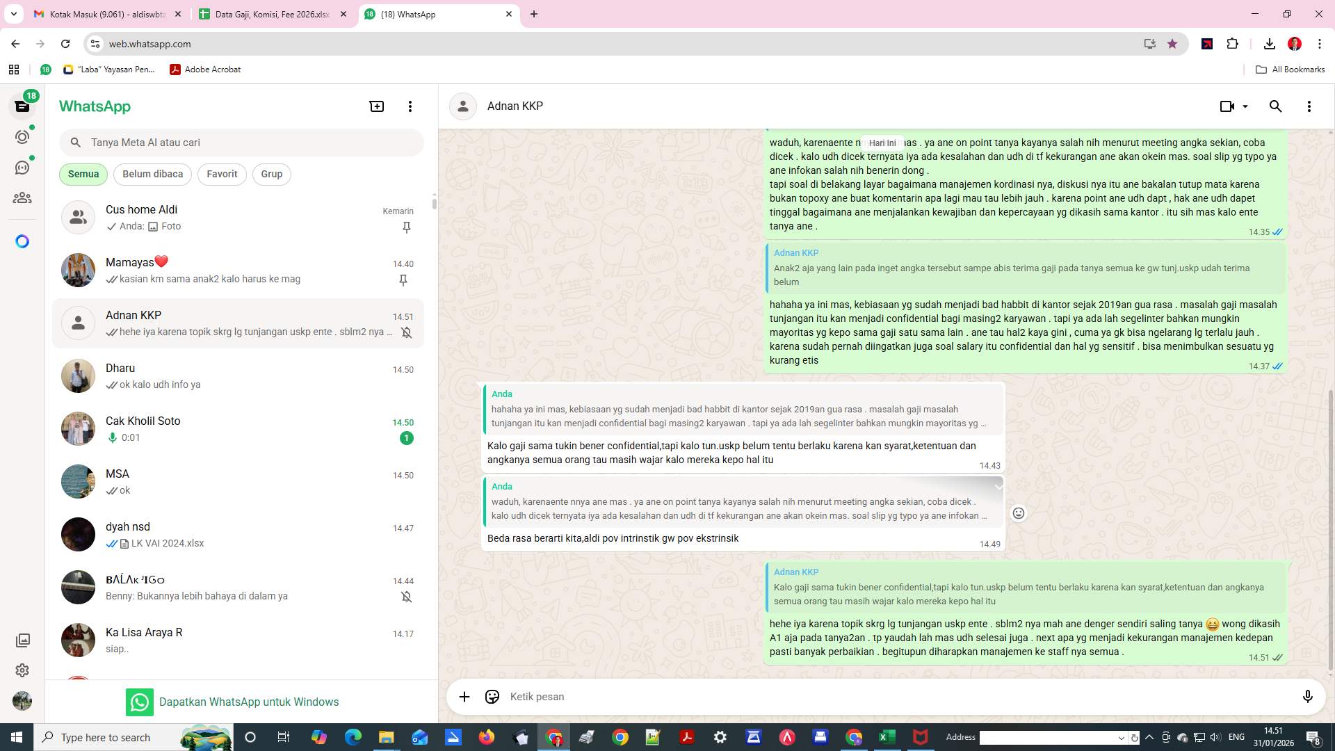This screenshot has height=751, width=1335.
Task: Start a video call with Adnan KKP
Action: point(1226,106)
